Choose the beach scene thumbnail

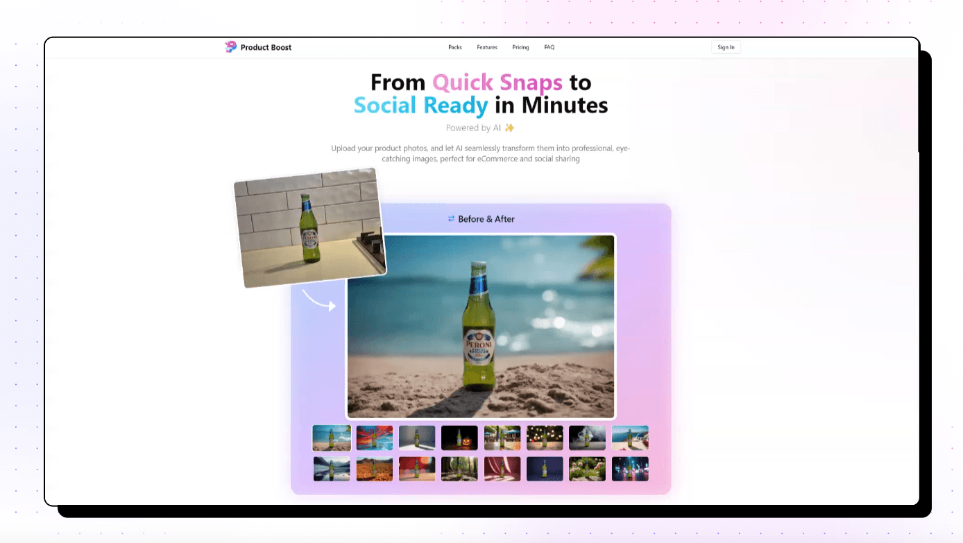tap(332, 438)
